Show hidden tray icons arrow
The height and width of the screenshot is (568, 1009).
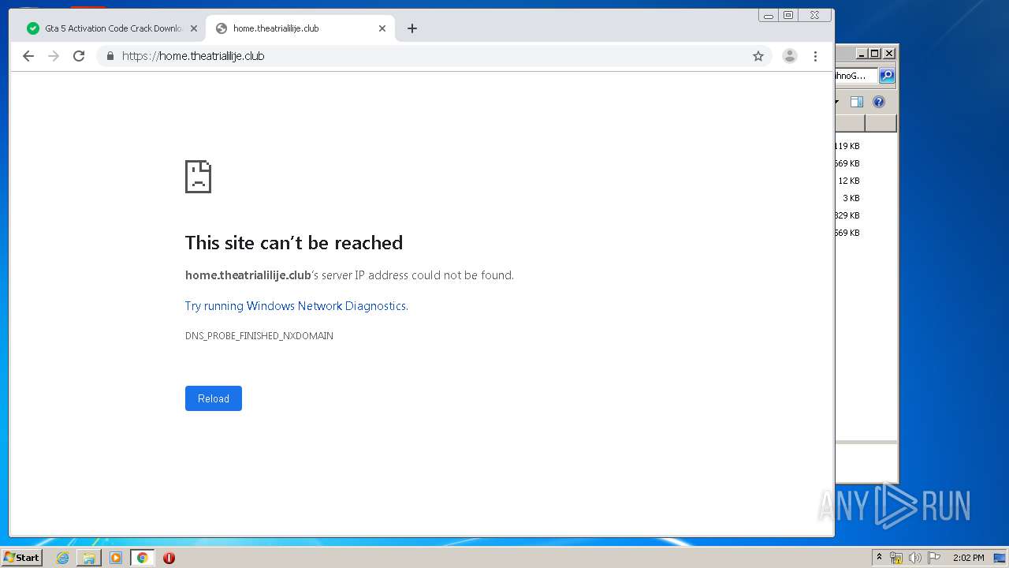[x=879, y=558]
